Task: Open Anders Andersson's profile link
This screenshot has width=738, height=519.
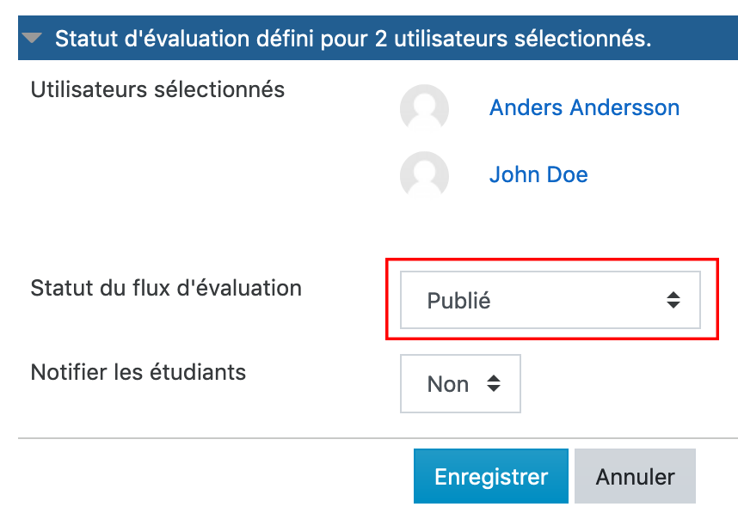Action: (x=584, y=108)
